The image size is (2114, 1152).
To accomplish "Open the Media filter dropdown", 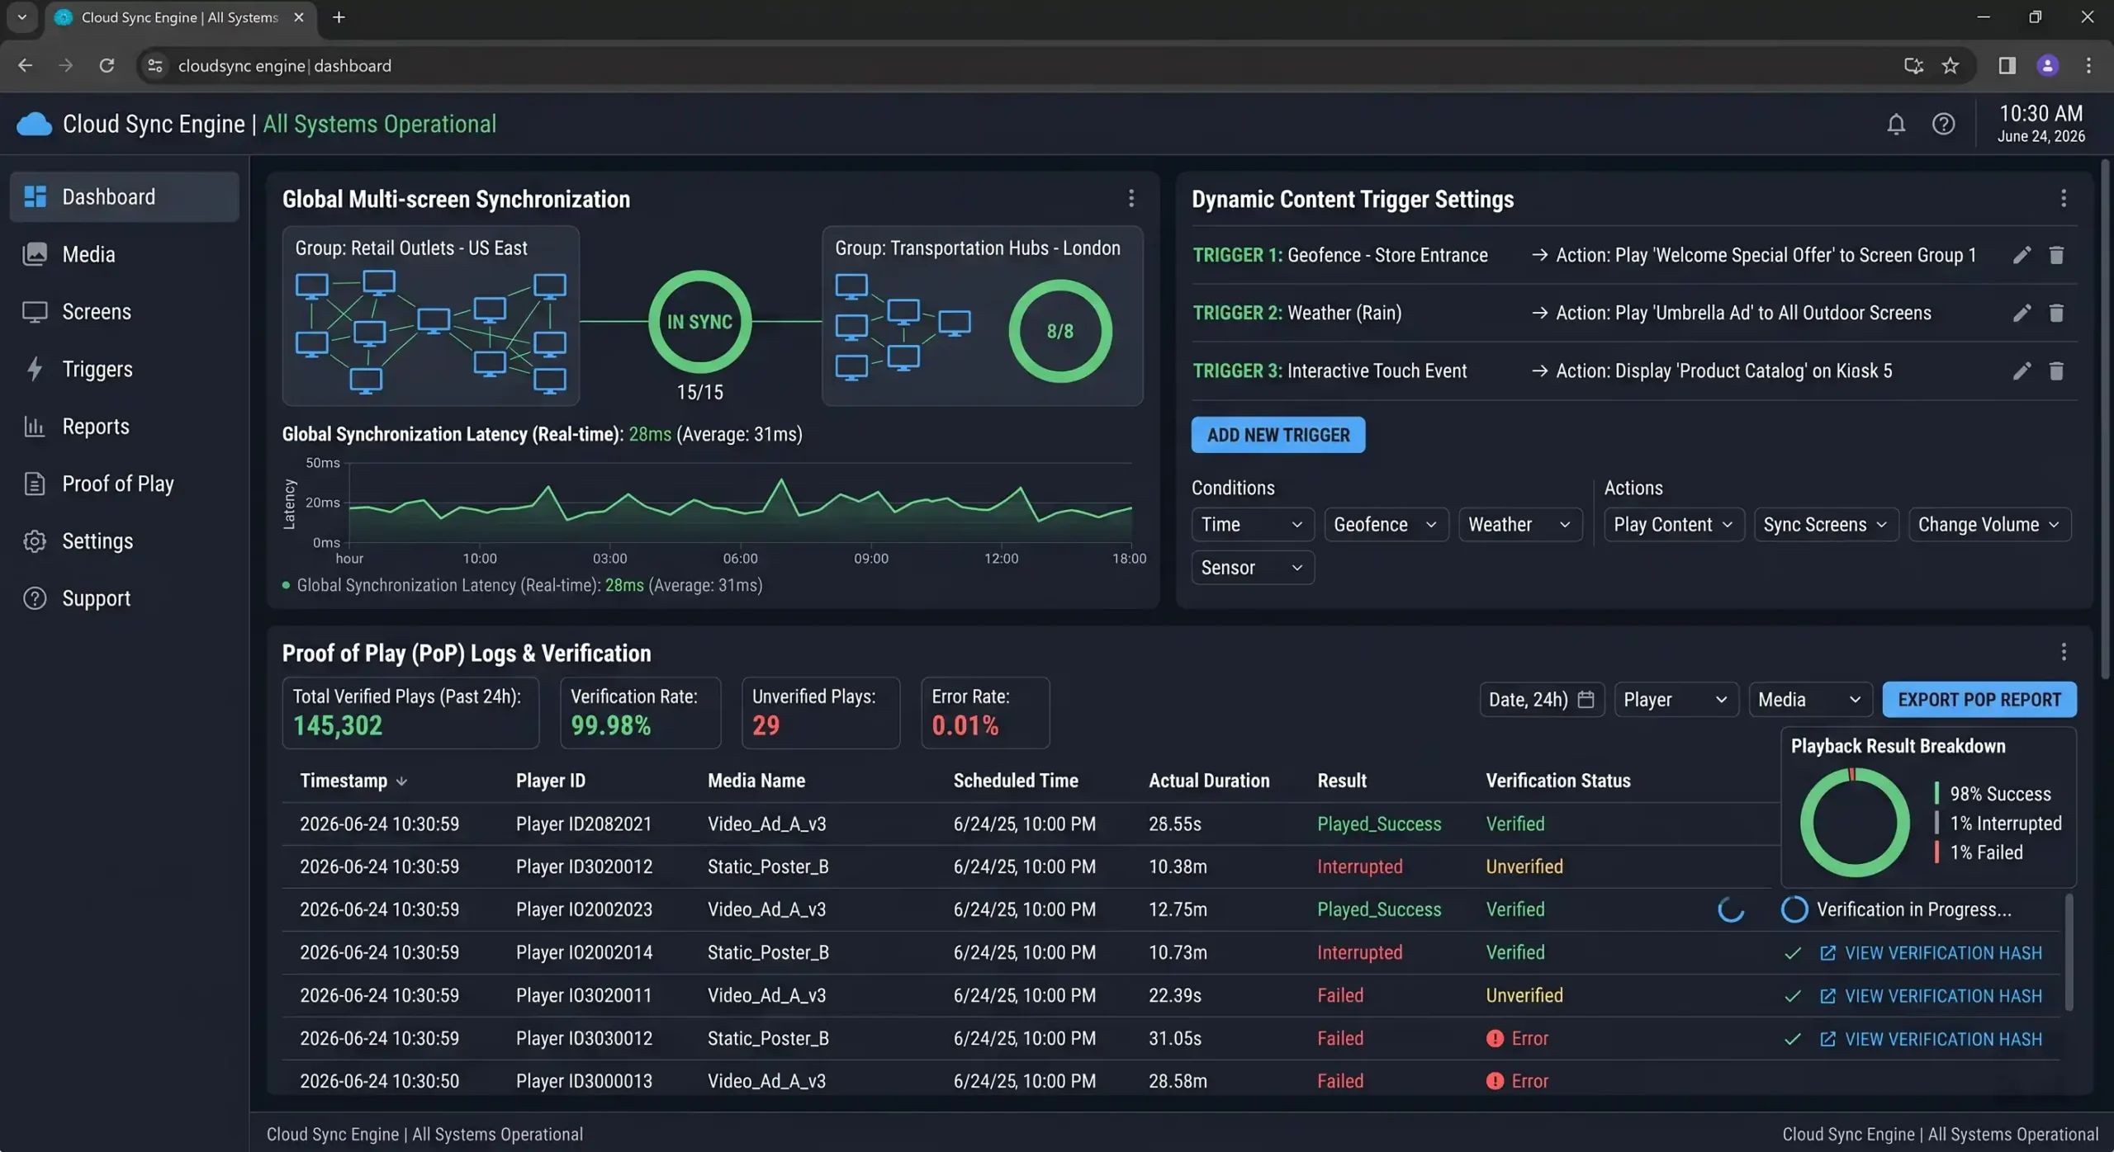I will 1810,700.
